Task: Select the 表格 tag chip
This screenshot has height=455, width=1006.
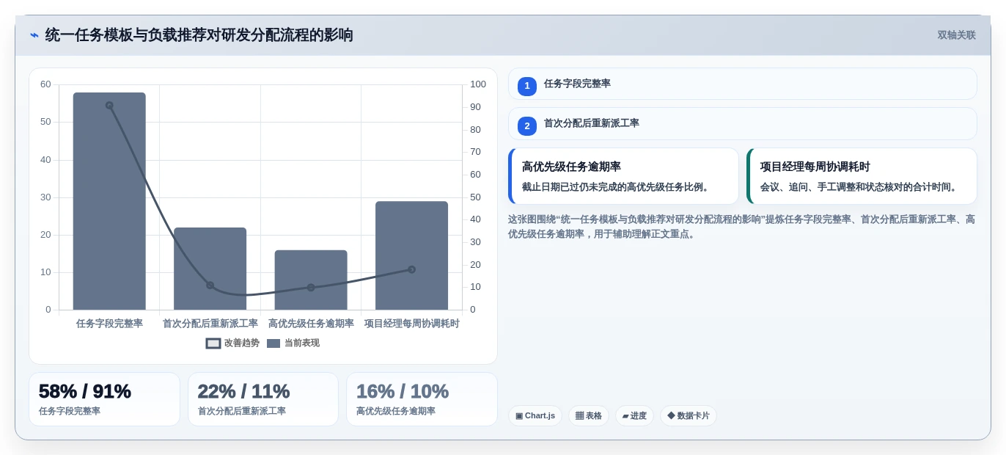Action: (x=589, y=416)
